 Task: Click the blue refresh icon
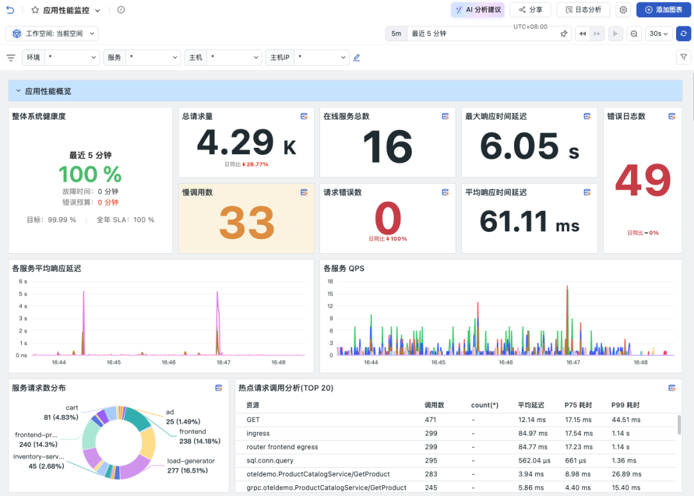[x=683, y=33]
